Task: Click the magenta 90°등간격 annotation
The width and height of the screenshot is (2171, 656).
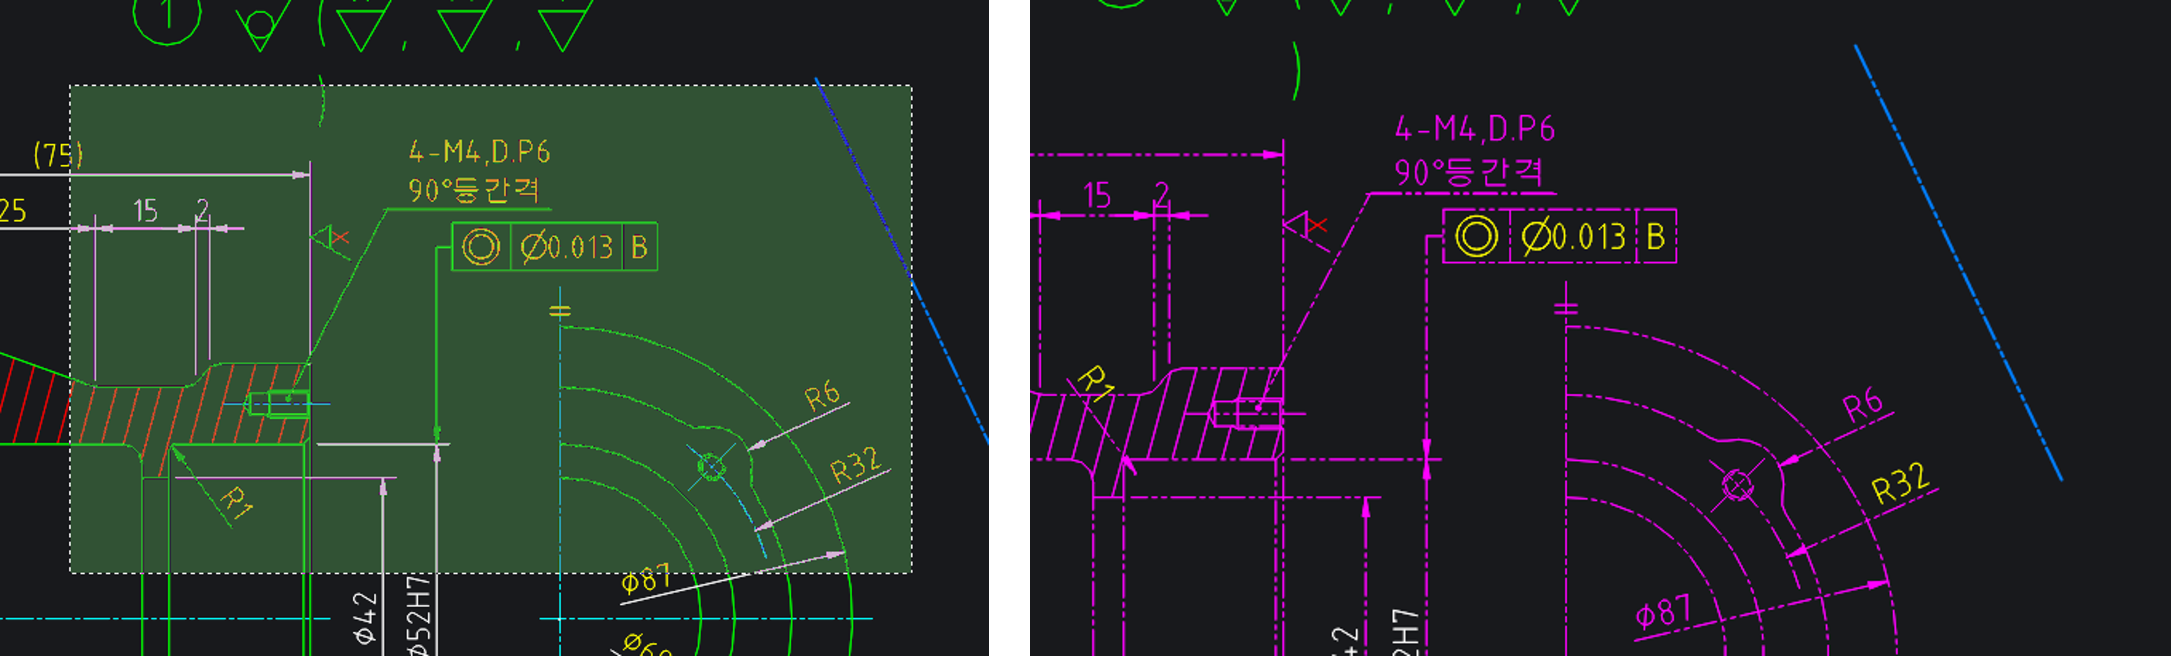Action: pos(1468,172)
